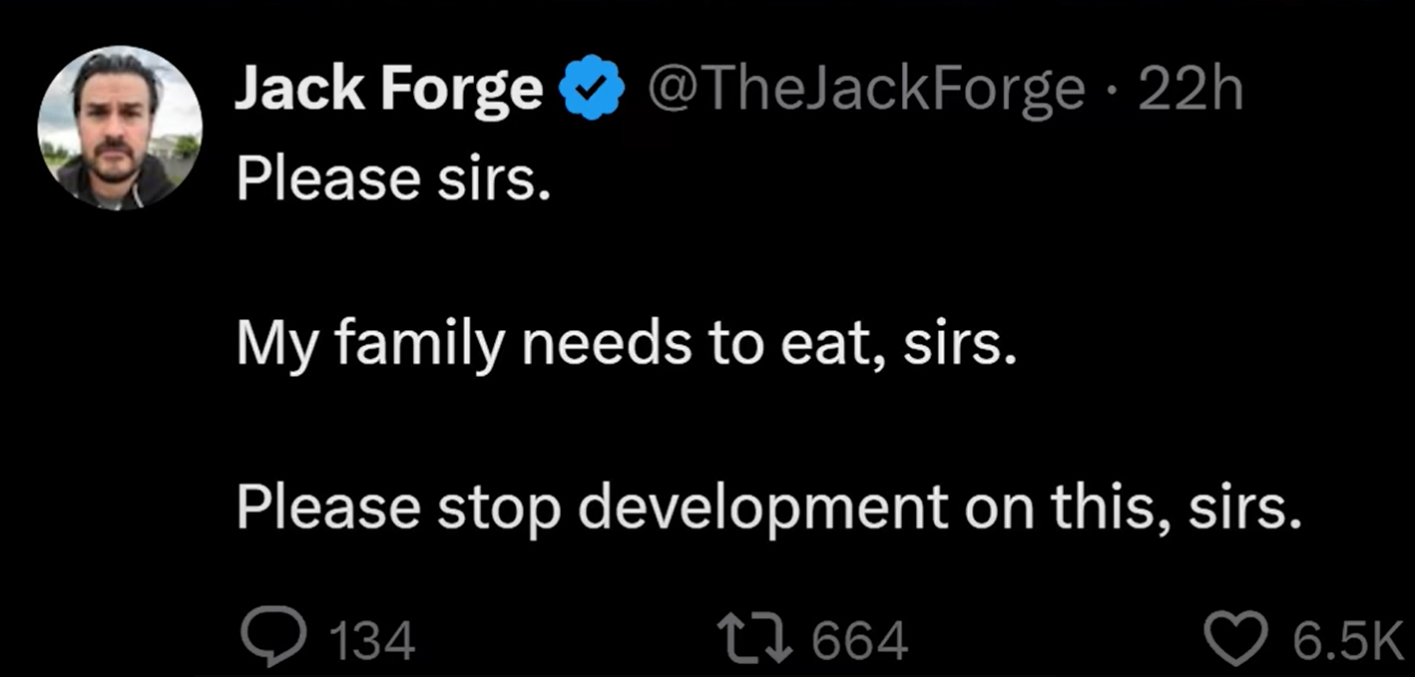The width and height of the screenshot is (1415, 677).
Task: Click the 664 reposts count
Action: [x=860, y=640]
